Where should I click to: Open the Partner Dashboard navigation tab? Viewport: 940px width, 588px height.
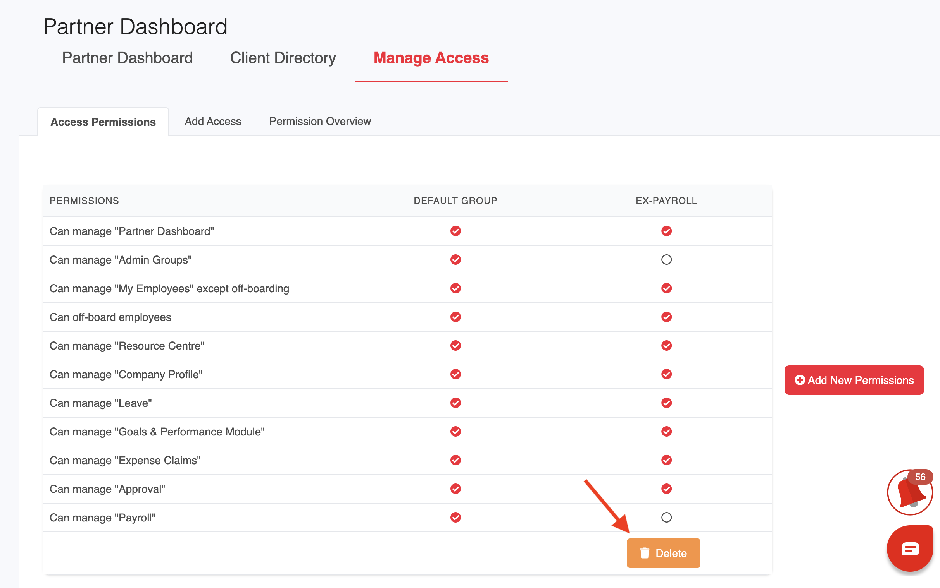tap(127, 58)
